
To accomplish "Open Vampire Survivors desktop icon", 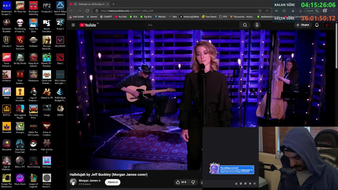I will pos(20,43).
